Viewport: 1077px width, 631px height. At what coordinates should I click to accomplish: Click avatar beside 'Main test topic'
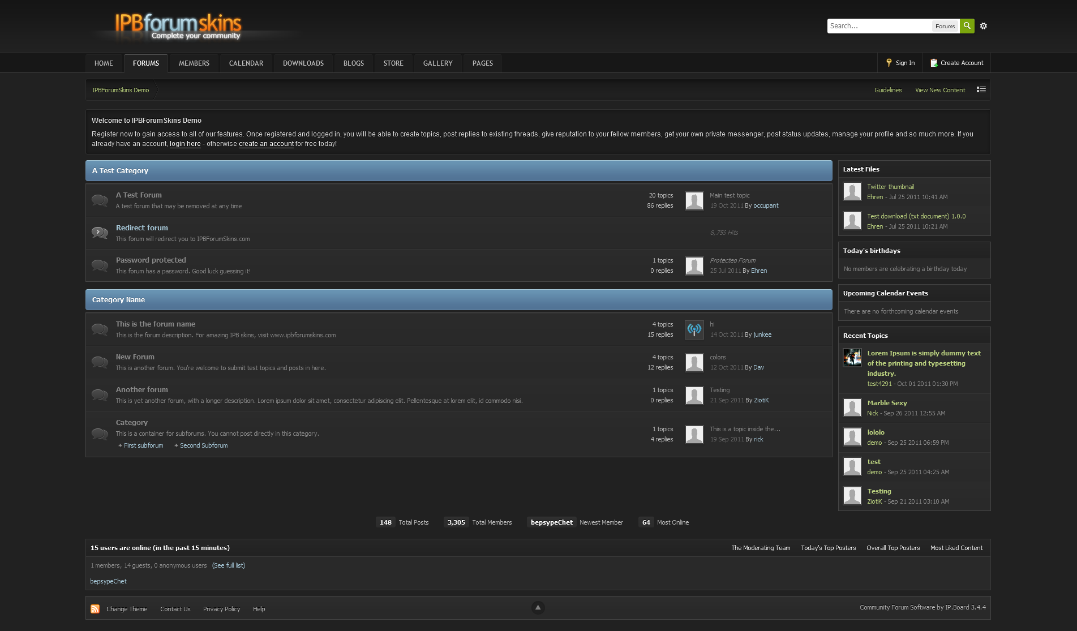point(694,201)
